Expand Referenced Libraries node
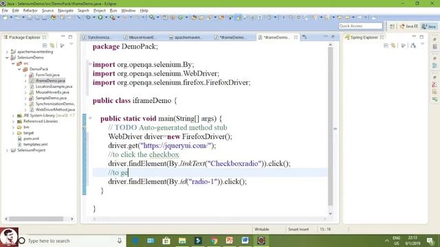This screenshot has height=247, width=440. pos(13,121)
